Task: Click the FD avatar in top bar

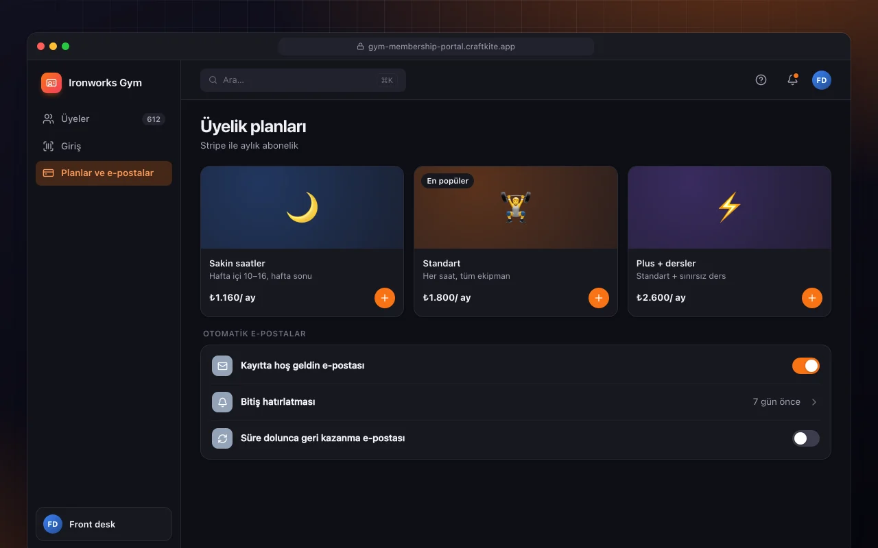Action: [822, 80]
